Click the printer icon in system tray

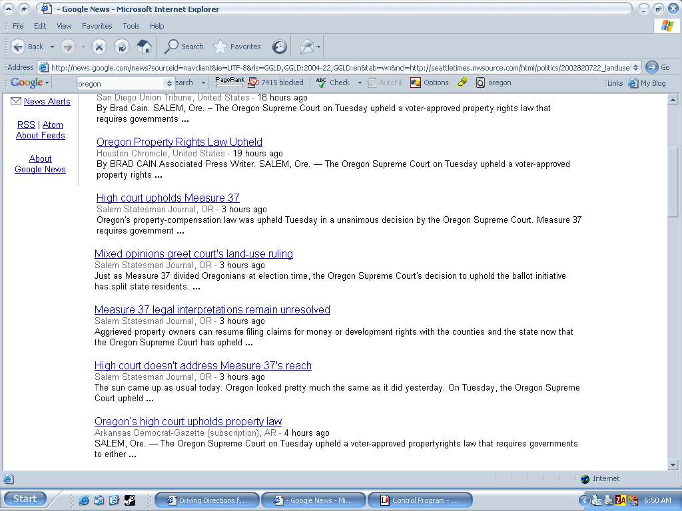[x=609, y=500]
